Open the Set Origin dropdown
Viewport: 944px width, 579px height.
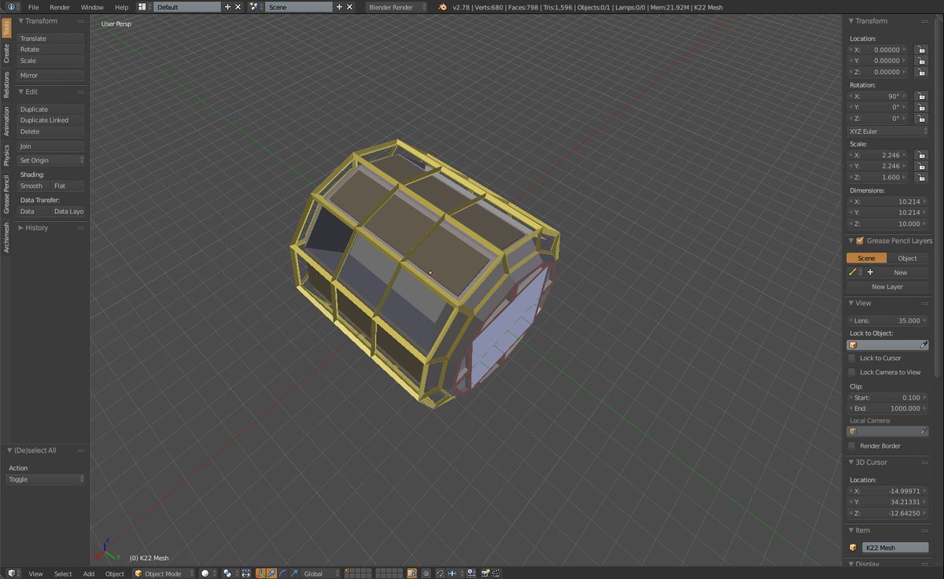(50, 160)
